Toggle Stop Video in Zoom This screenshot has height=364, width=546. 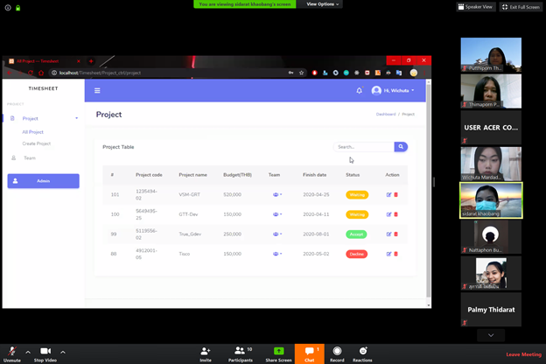coord(45,353)
